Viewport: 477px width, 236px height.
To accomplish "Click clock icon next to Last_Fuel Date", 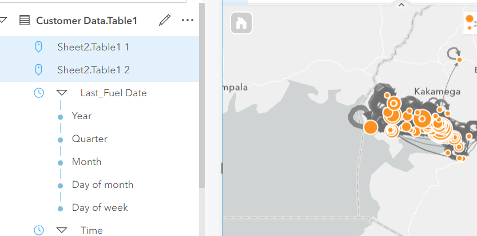I will coord(39,93).
